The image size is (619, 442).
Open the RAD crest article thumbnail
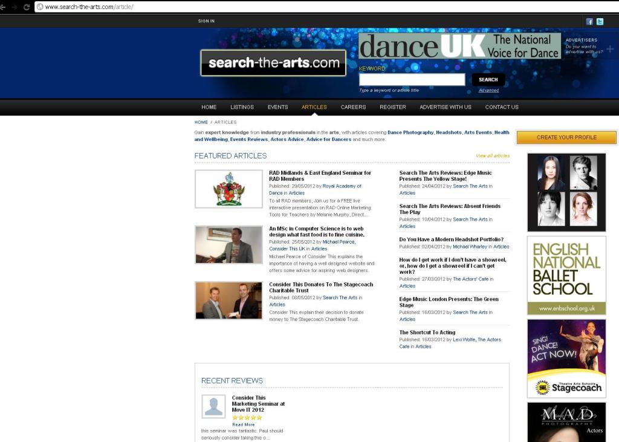(x=228, y=189)
